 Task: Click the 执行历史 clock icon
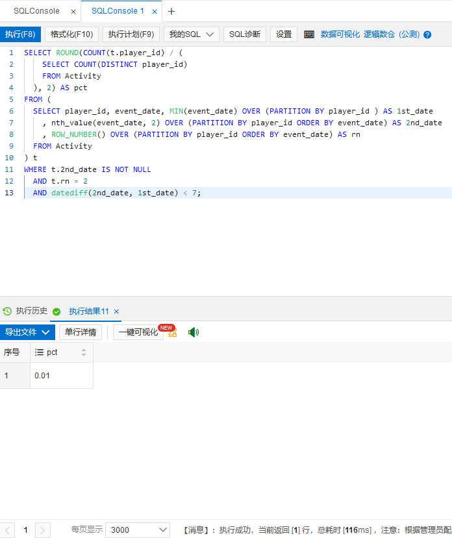pyautogui.click(x=7, y=312)
